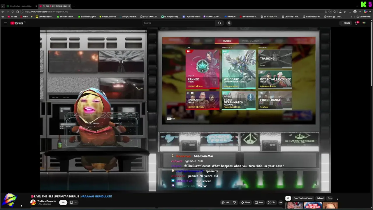Open the Netflix bookmark
373x210 pixels.
(x=24, y=17)
